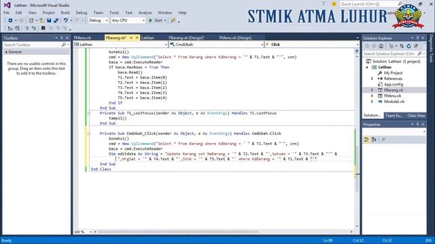Click the Save icon in toolbar
The width and height of the screenshot is (435, 244).
point(49,20)
